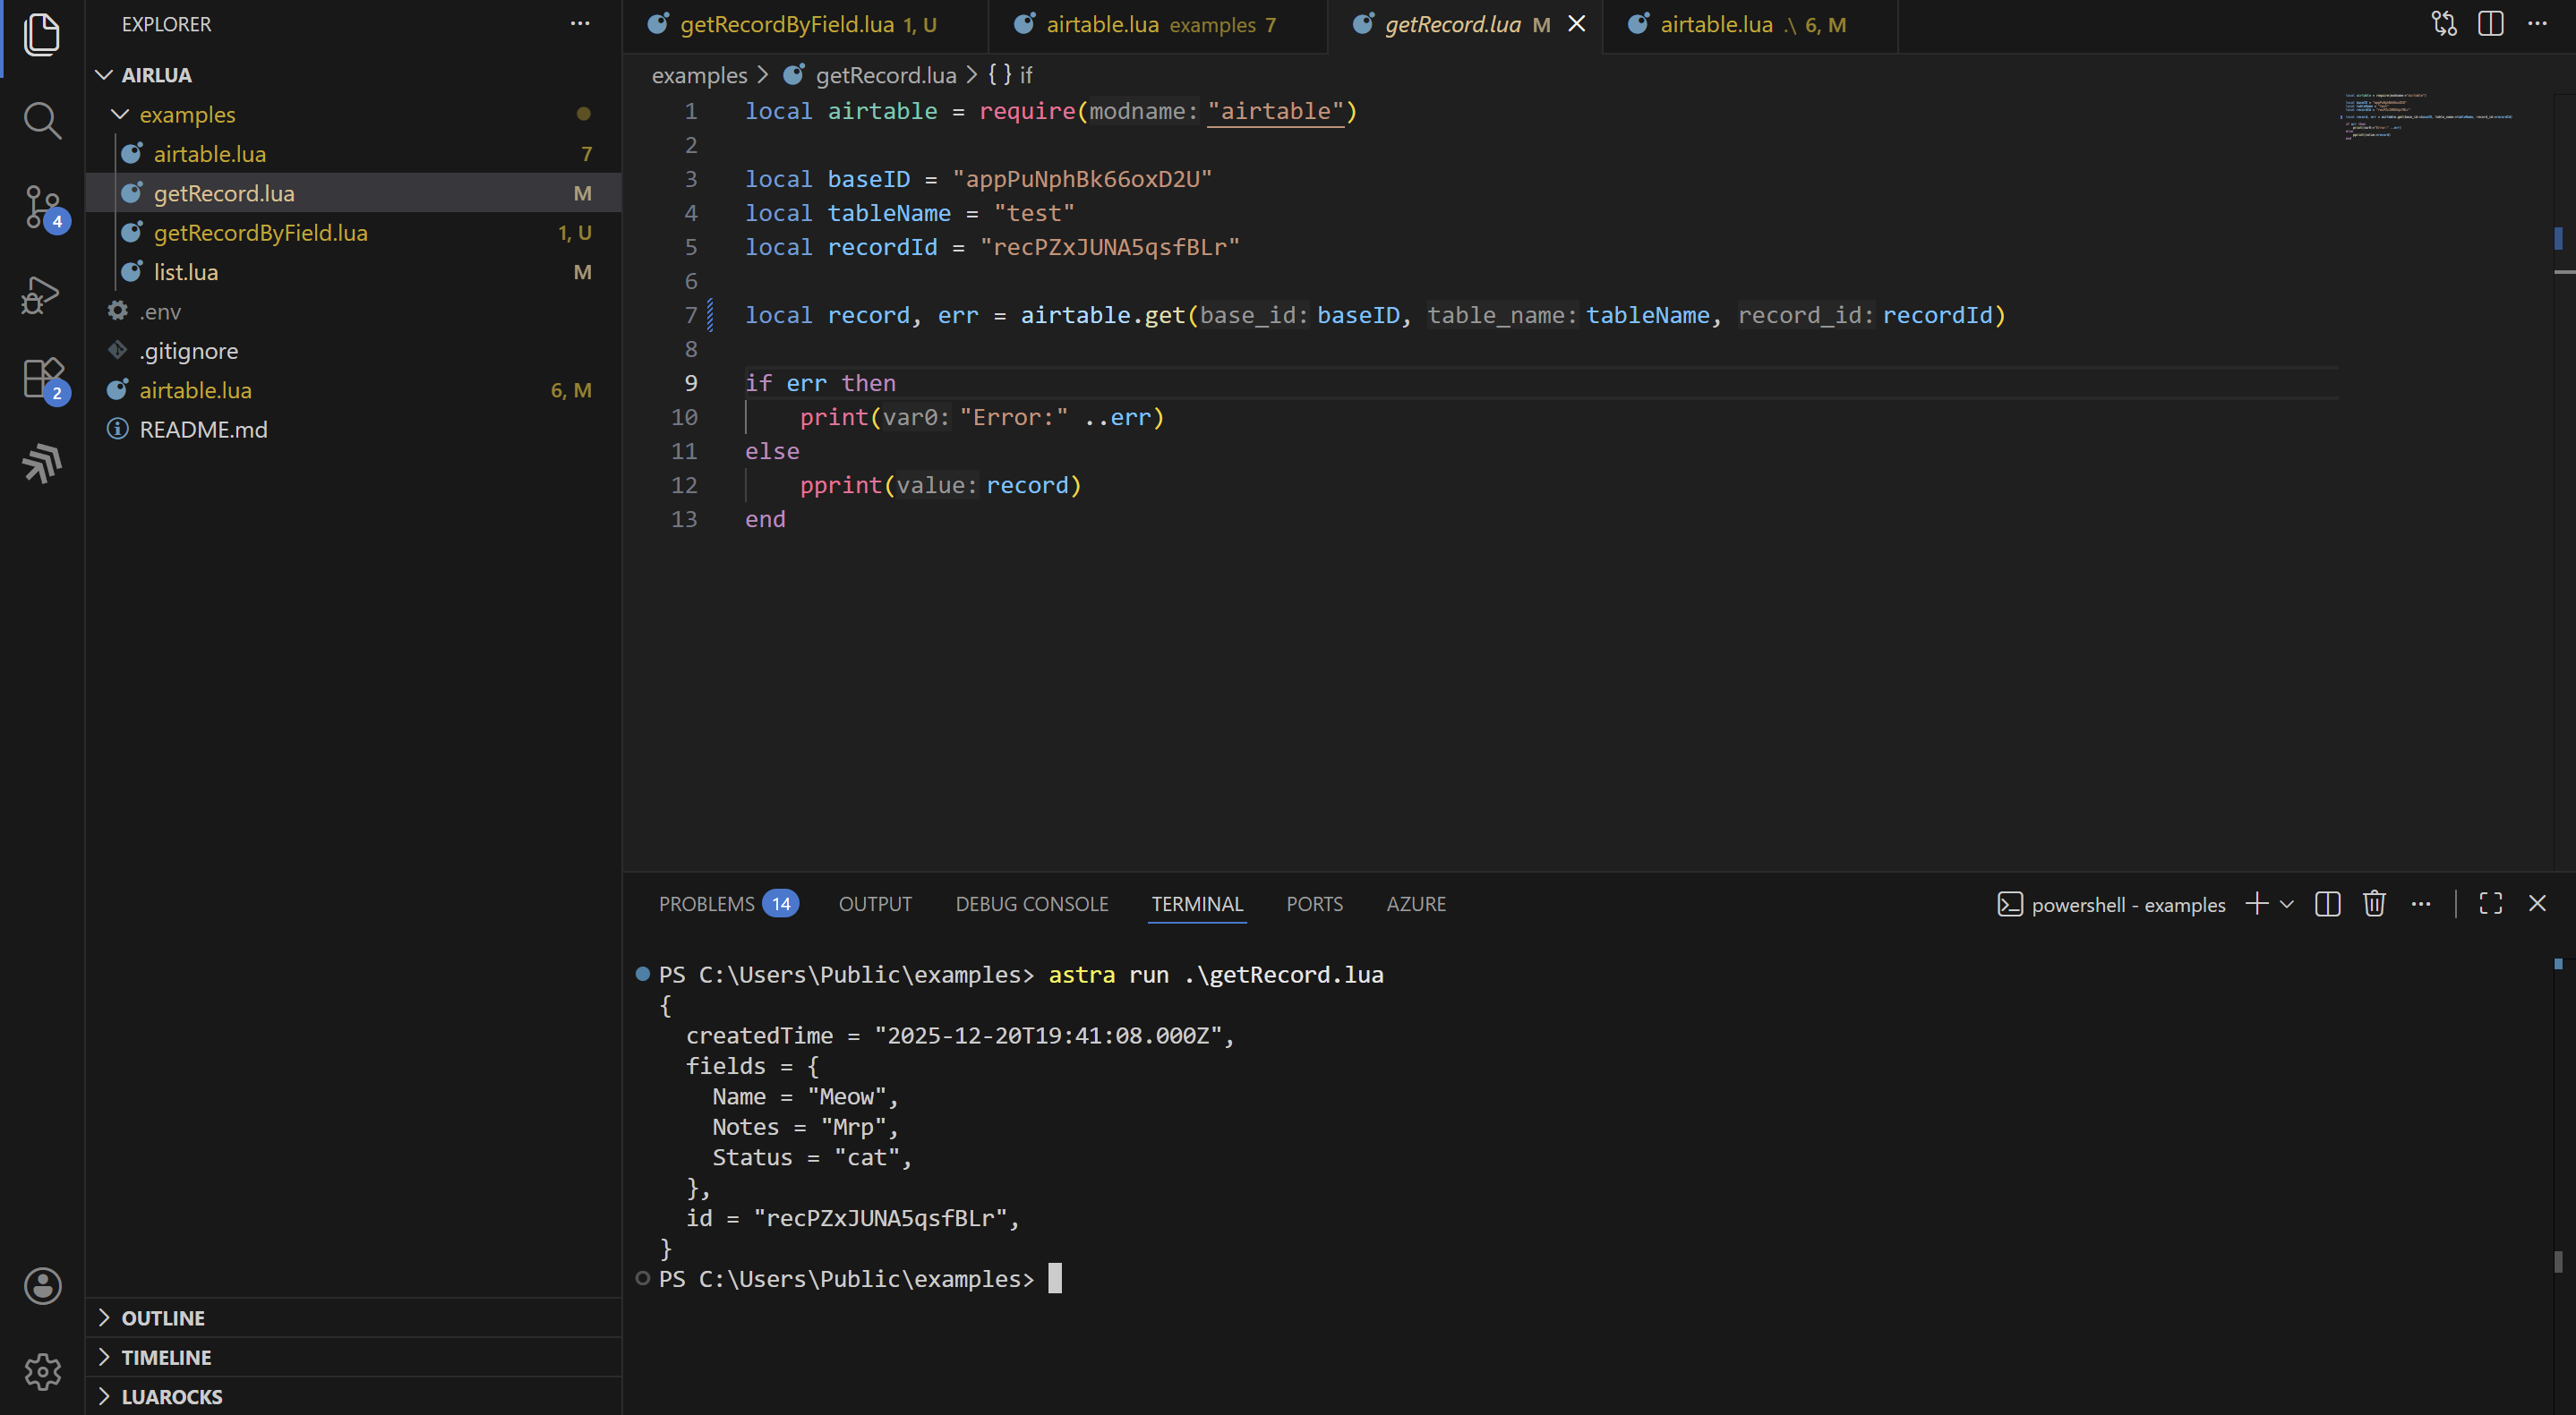The width and height of the screenshot is (2576, 1415).
Task: Open list.lua in the explorer
Action: (x=186, y=272)
